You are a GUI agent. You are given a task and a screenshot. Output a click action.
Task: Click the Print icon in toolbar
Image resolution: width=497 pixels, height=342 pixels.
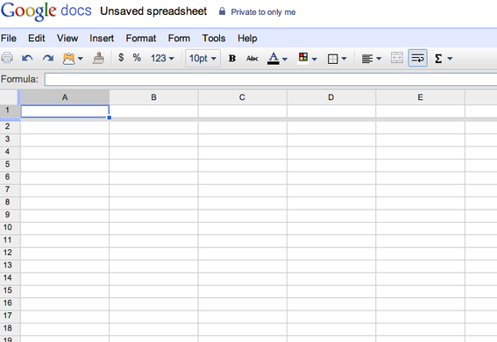coord(7,58)
